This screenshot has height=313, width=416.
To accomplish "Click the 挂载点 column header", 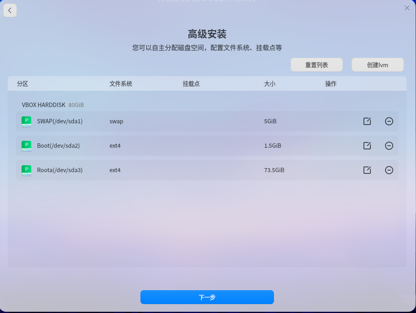I will [191, 84].
